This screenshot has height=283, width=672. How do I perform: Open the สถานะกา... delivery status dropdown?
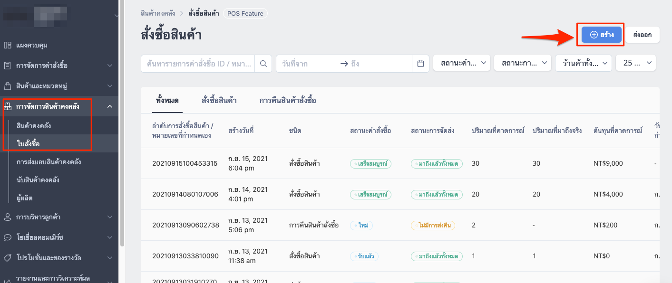tap(523, 63)
